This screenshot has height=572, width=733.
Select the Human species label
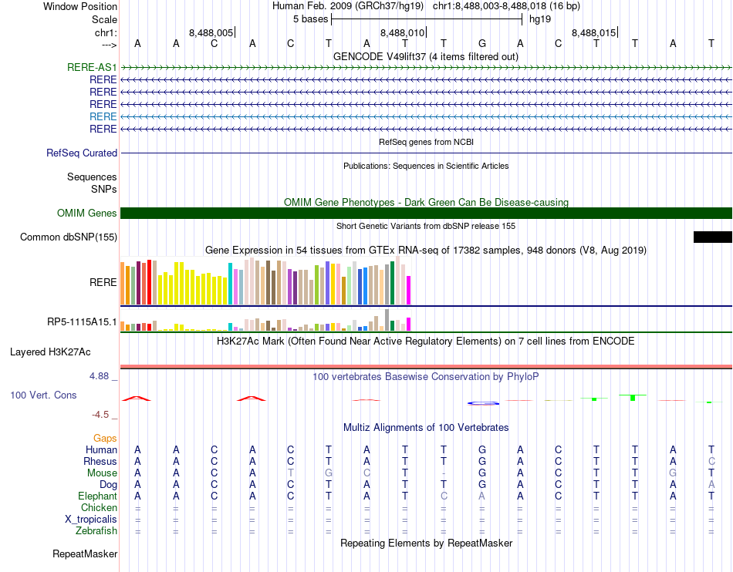(x=101, y=449)
